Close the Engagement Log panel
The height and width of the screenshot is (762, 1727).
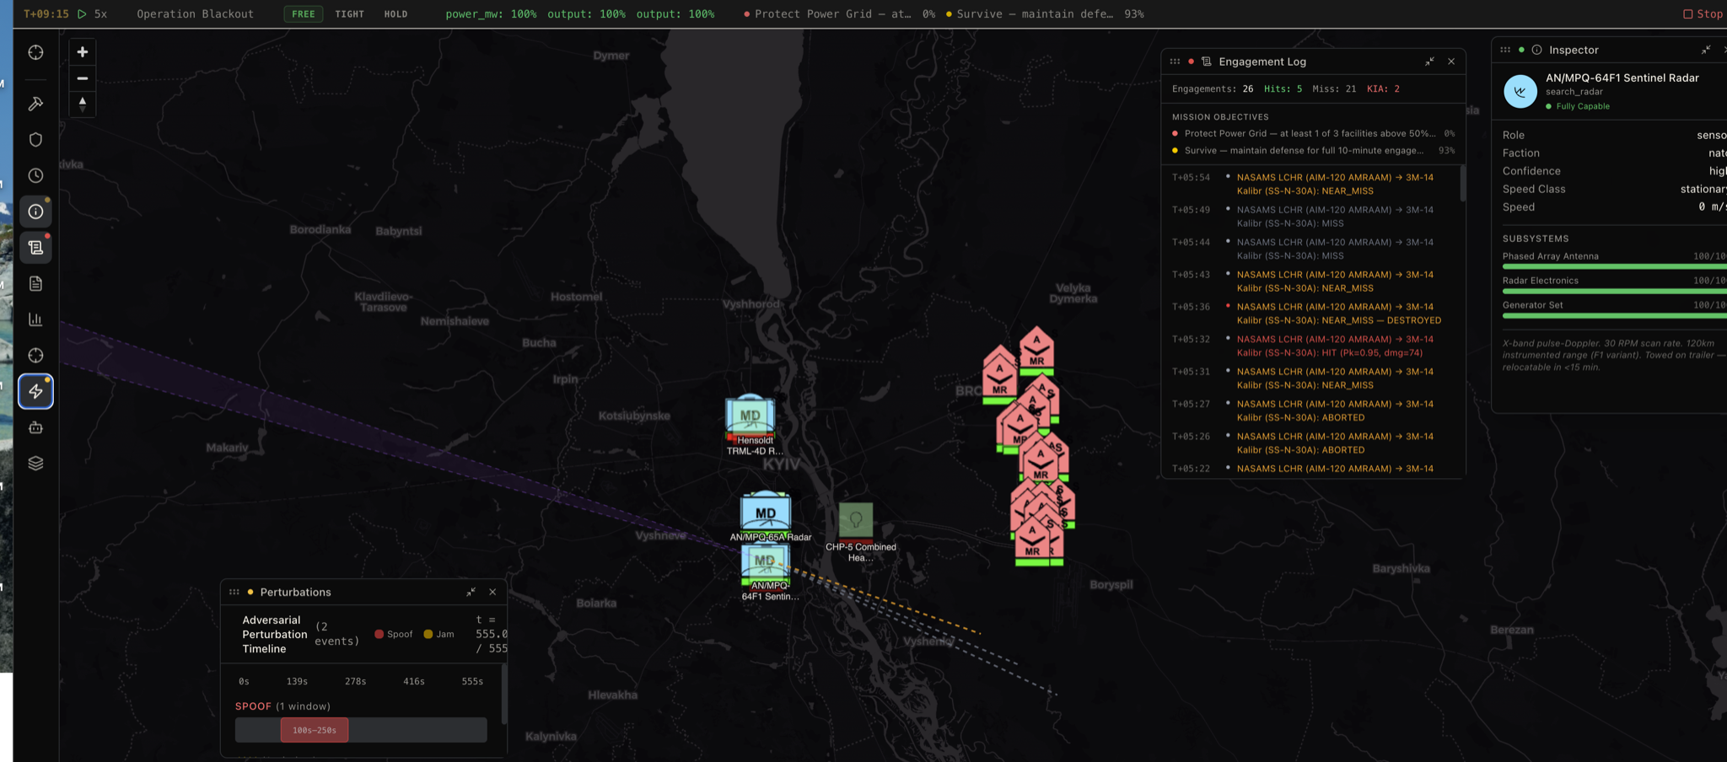(x=1451, y=62)
